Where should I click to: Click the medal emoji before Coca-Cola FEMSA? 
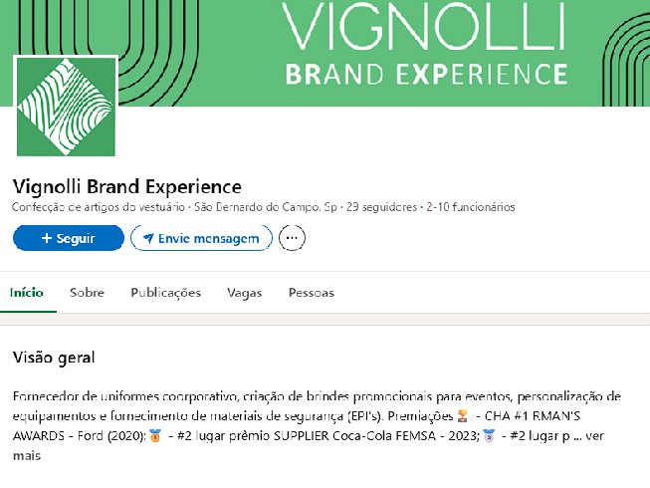pos(154,436)
